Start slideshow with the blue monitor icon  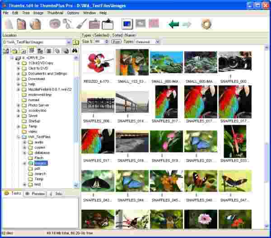pyautogui.click(x=127, y=23)
